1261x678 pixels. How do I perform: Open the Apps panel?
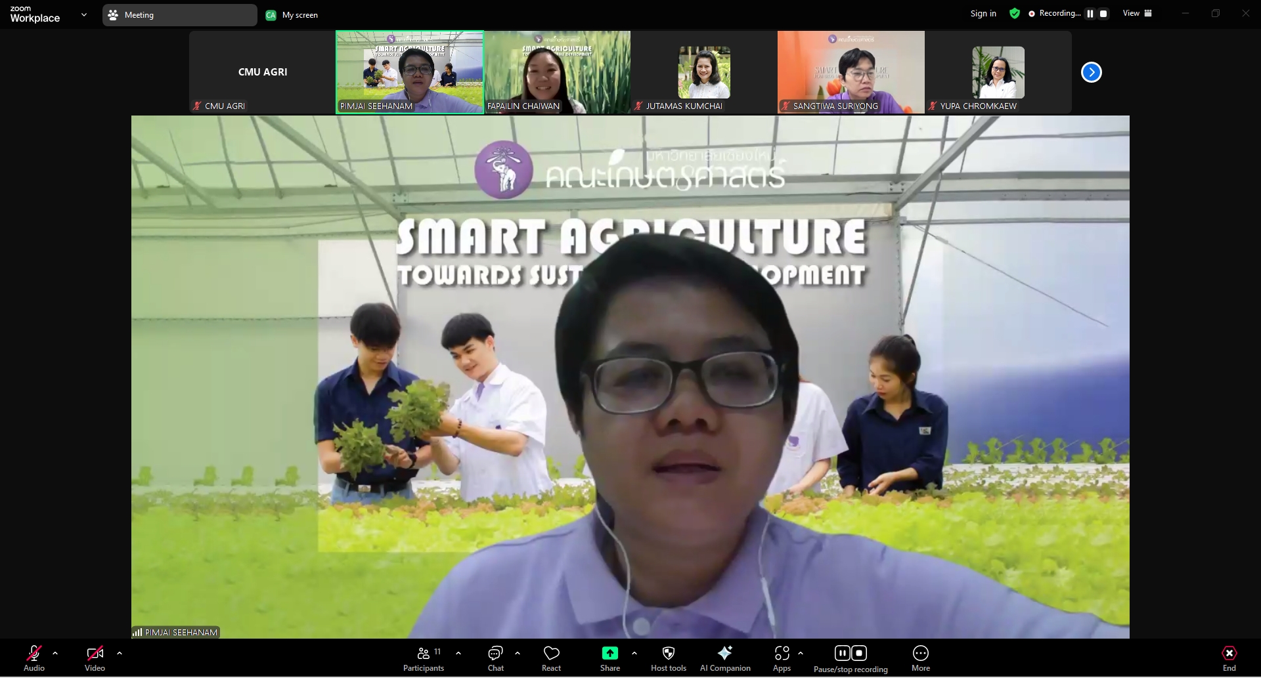click(782, 658)
